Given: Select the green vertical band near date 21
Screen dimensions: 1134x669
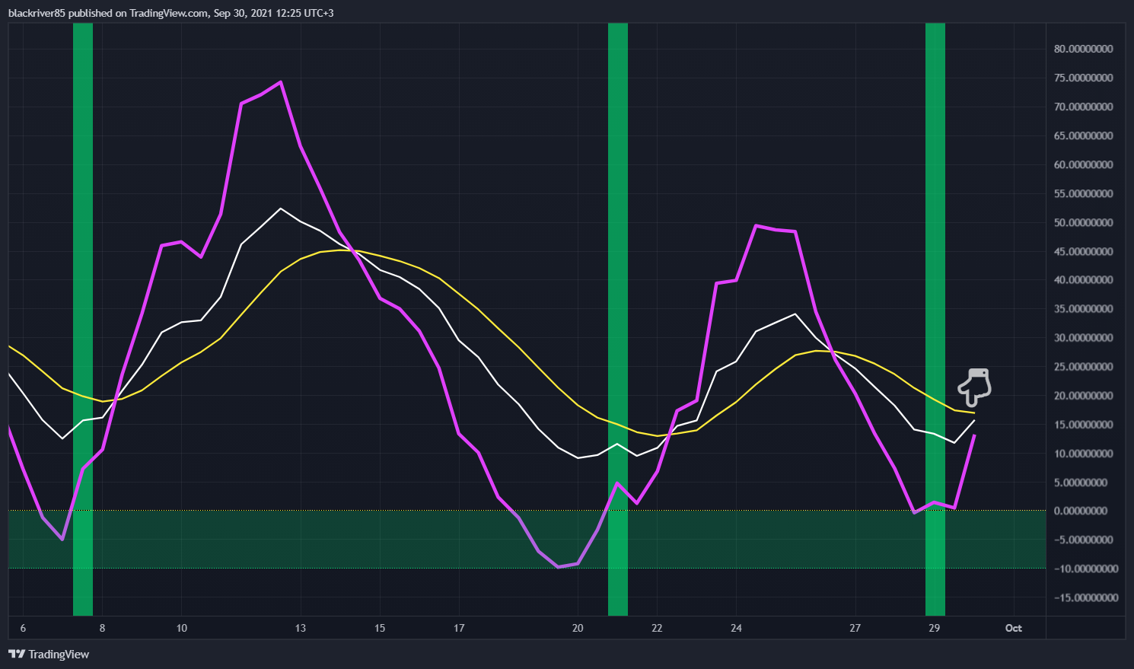Looking at the screenshot, I should tap(618, 319).
